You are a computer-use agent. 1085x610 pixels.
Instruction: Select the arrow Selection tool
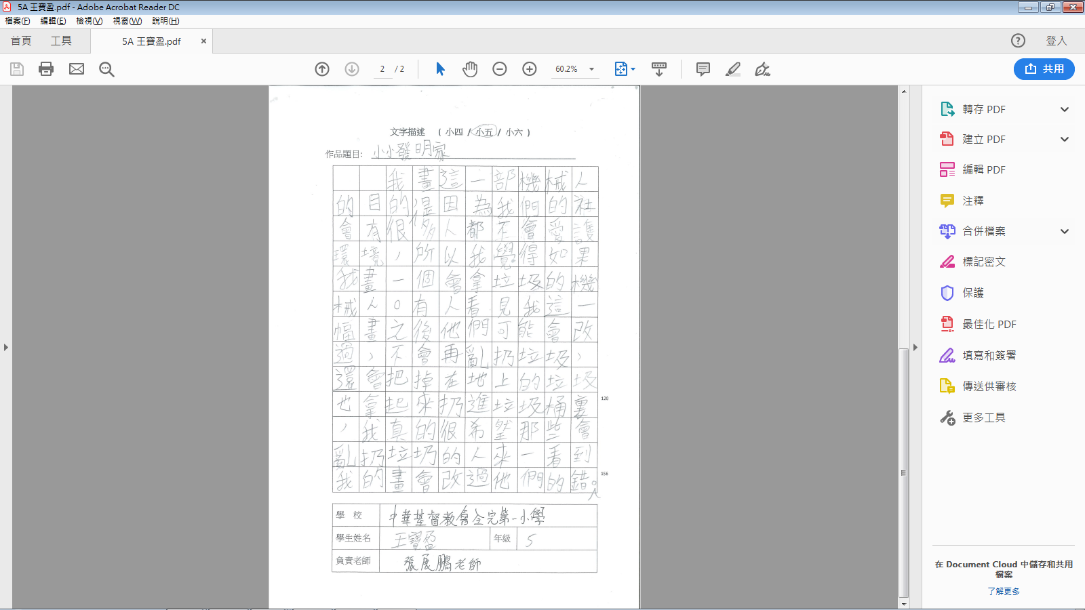(440, 69)
